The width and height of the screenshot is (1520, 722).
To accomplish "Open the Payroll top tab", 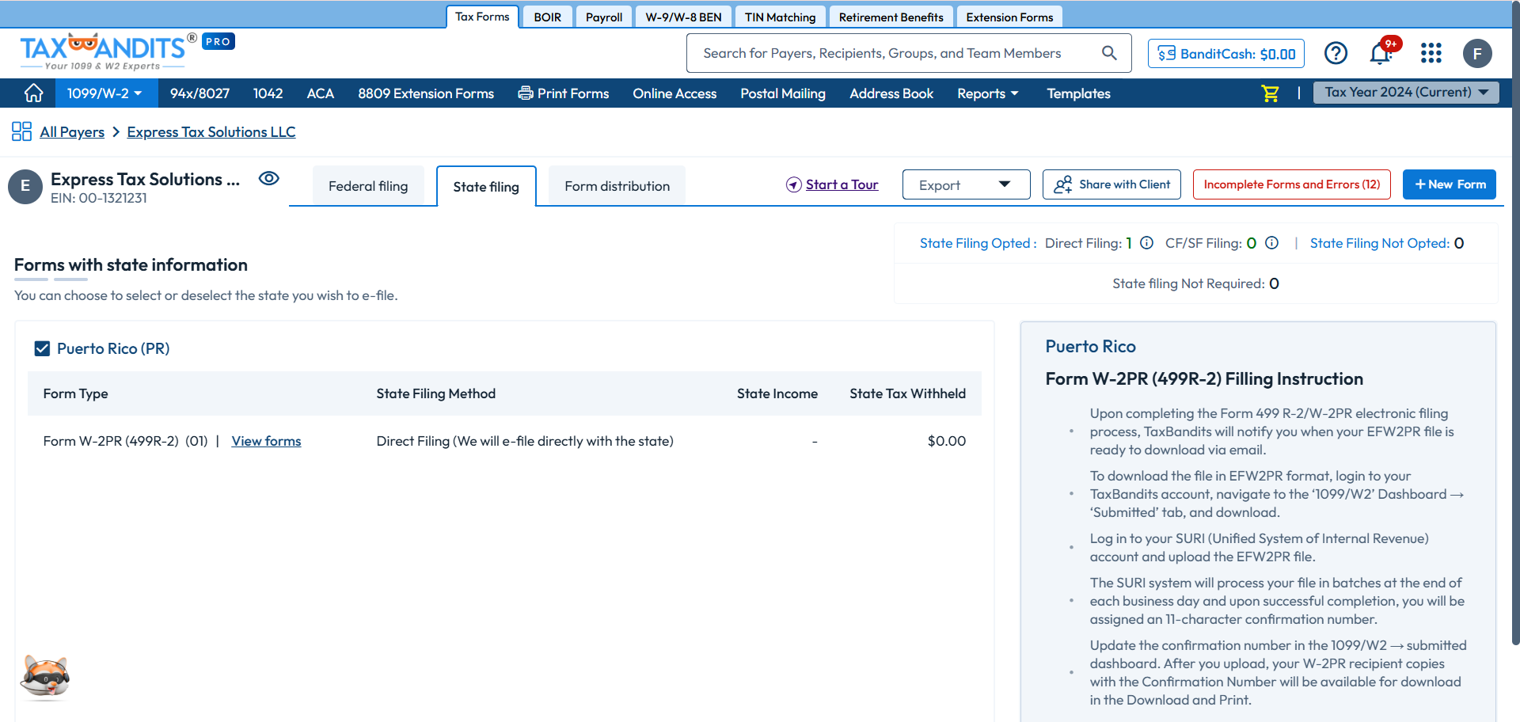I will point(604,17).
